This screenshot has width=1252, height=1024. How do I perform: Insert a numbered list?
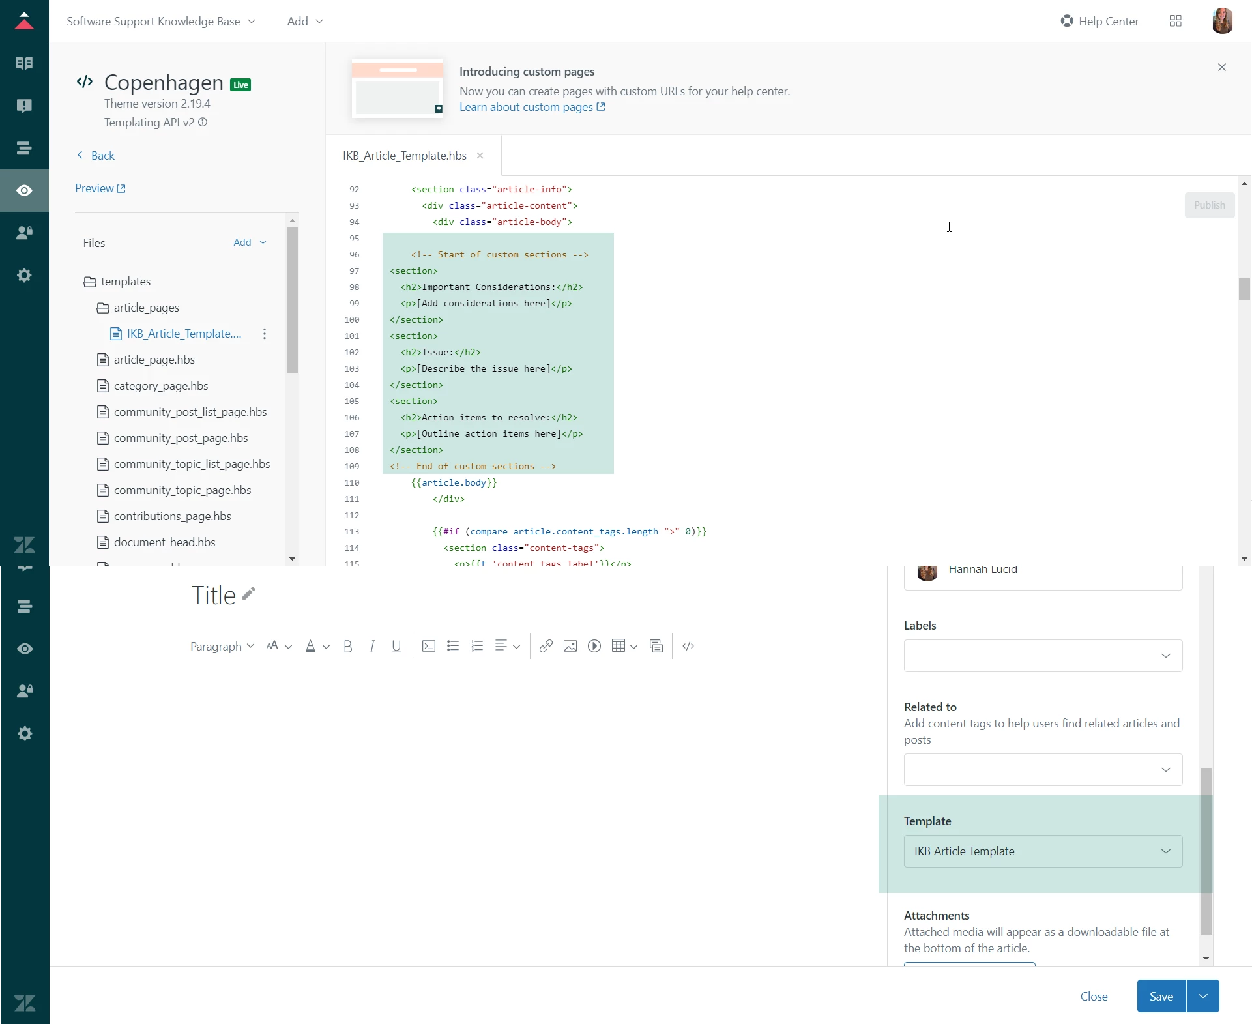(x=477, y=646)
